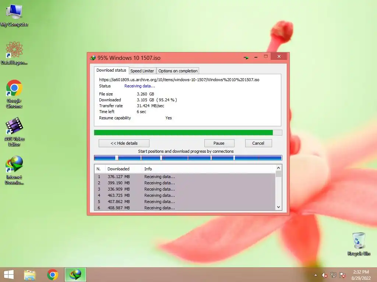Click the 31.424 MB/sec transfer rate
Image resolution: width=377 pixels, height=282 pixels.
pos(151,106)
